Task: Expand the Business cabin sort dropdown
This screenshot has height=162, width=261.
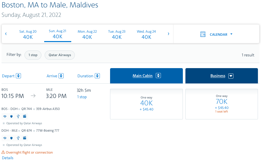Action: pyautogui.click(x=231, y=76)
